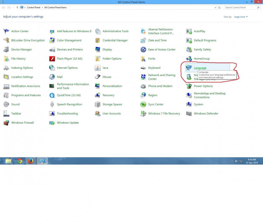Open the Programs and Features link

26,95
